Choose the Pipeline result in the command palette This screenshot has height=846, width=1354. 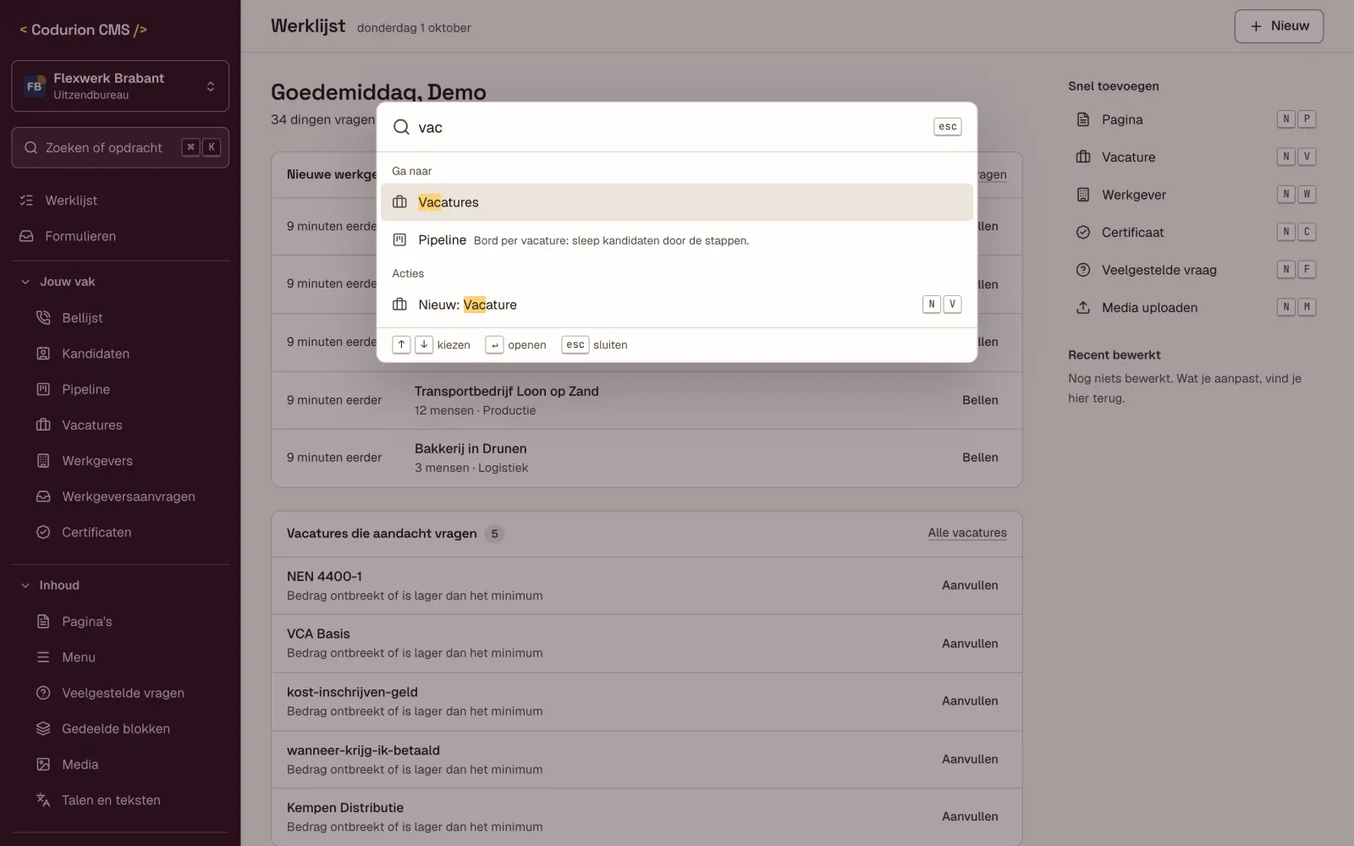coord(676,240)
